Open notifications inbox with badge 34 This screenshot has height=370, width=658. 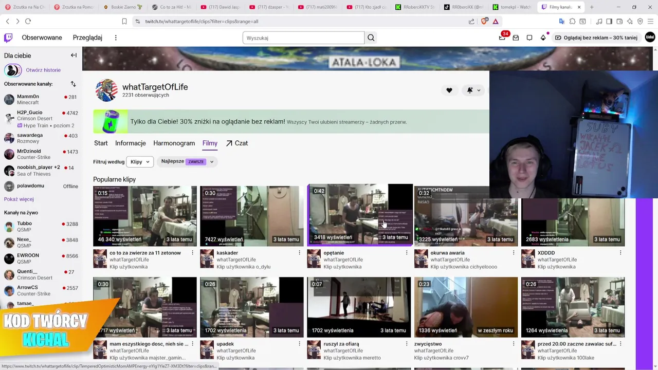coord(502,37)
